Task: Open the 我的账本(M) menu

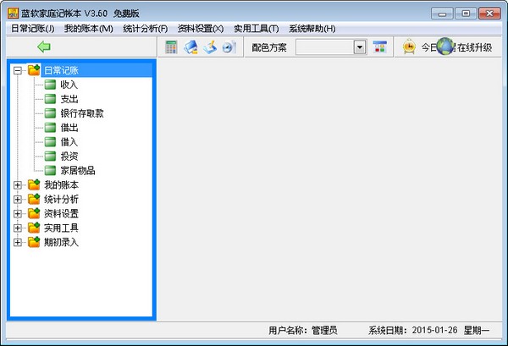Action: 88,29
